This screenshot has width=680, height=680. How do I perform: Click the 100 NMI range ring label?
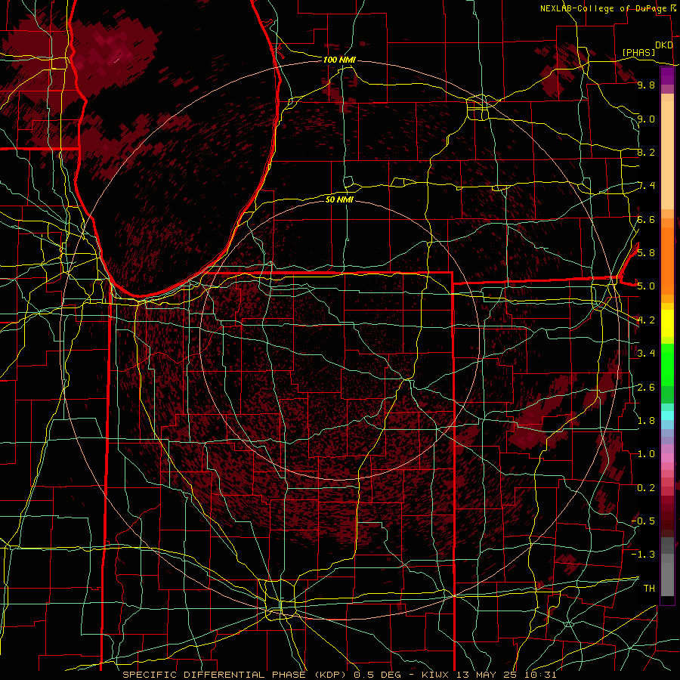[339, 60]
